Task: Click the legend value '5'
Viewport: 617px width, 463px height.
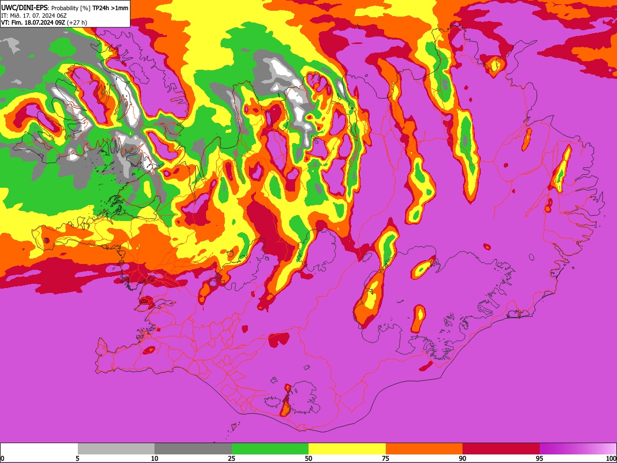Action: pos(77,459)
